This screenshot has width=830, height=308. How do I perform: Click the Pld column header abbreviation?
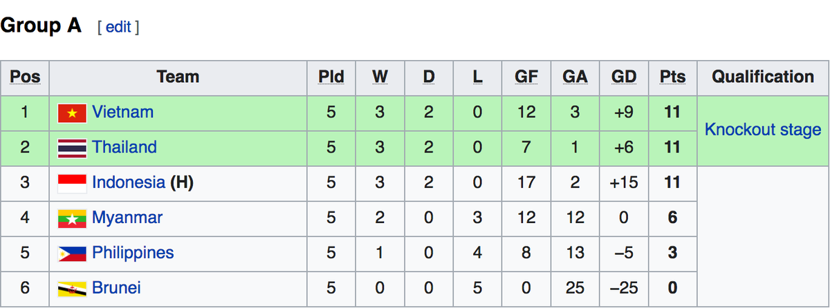click(331, 77)
